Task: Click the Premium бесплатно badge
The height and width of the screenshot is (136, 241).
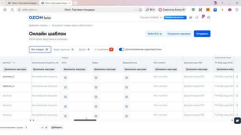Action: click(x=175, y=18)
